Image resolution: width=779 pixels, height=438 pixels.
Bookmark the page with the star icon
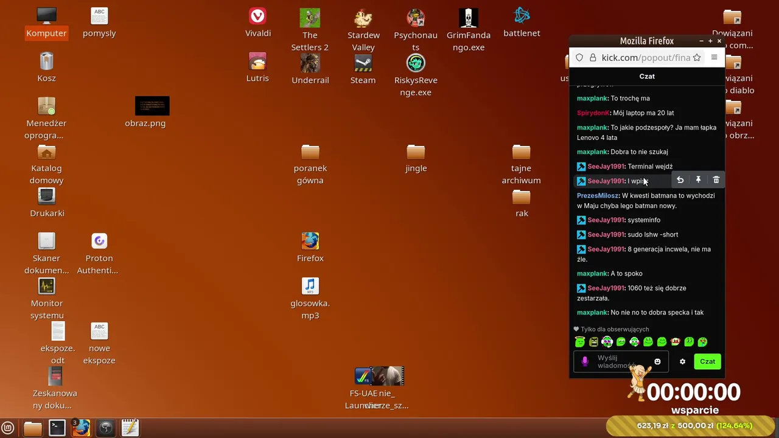[x=697, y=58]
